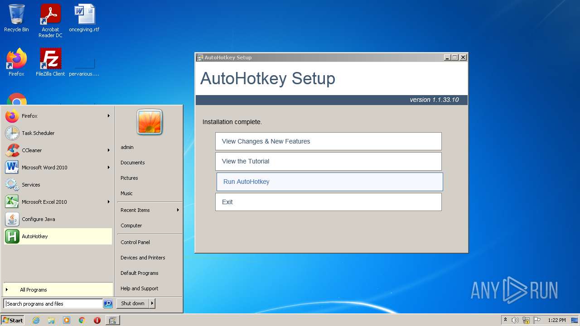Viewport: 580px width, 326px height.
Task: Click the AutoHotkey Setup title bar icon
Action: click(x=200, y=58)
